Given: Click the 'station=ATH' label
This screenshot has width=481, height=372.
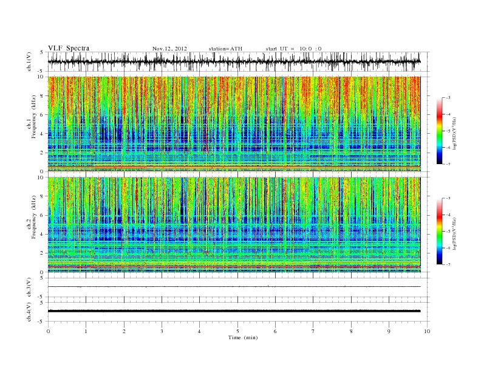Looking at the screenshot, I should (225, 49).
